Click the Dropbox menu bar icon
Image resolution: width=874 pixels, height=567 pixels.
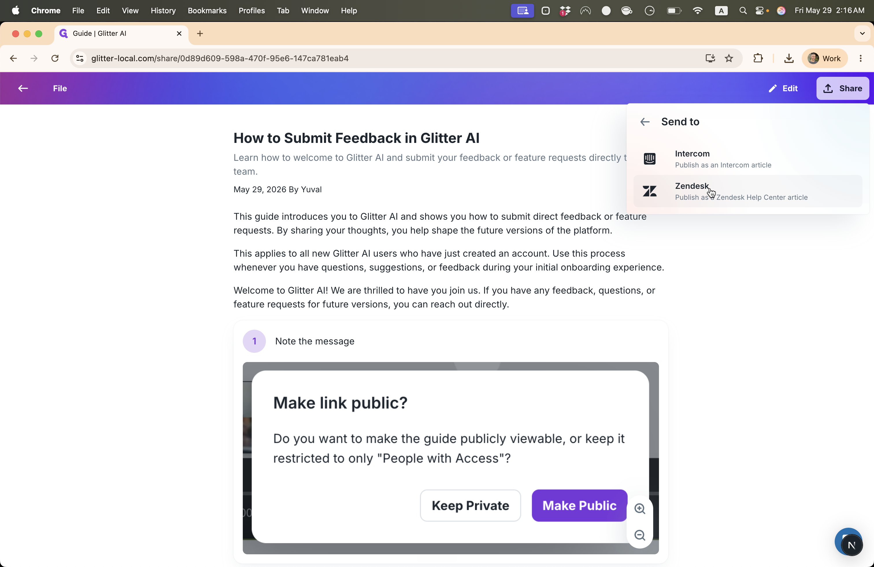point(565,11)
